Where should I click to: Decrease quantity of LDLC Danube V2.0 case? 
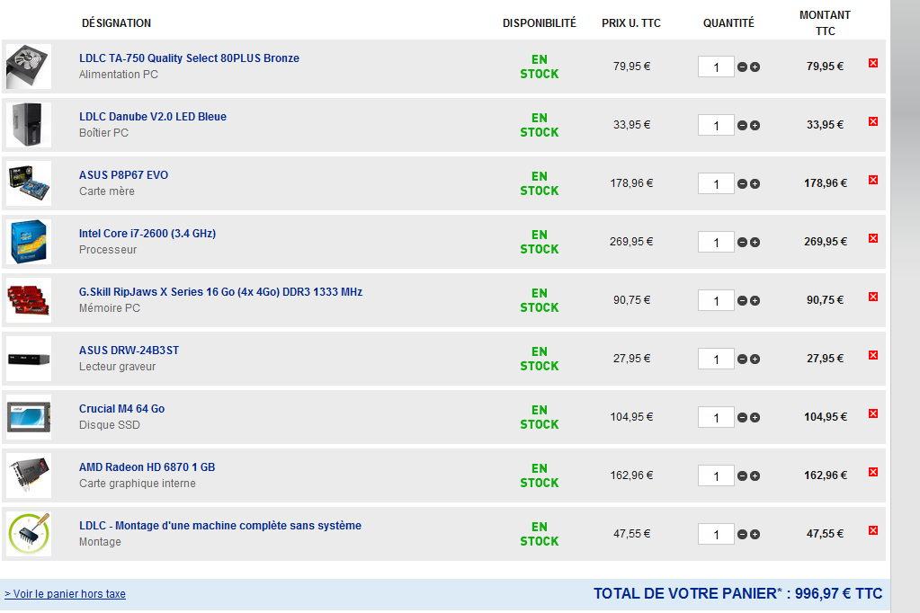(742, 126)
